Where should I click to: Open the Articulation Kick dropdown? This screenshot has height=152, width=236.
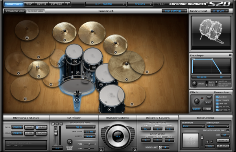pyautogui.click(x=218, y=126)
